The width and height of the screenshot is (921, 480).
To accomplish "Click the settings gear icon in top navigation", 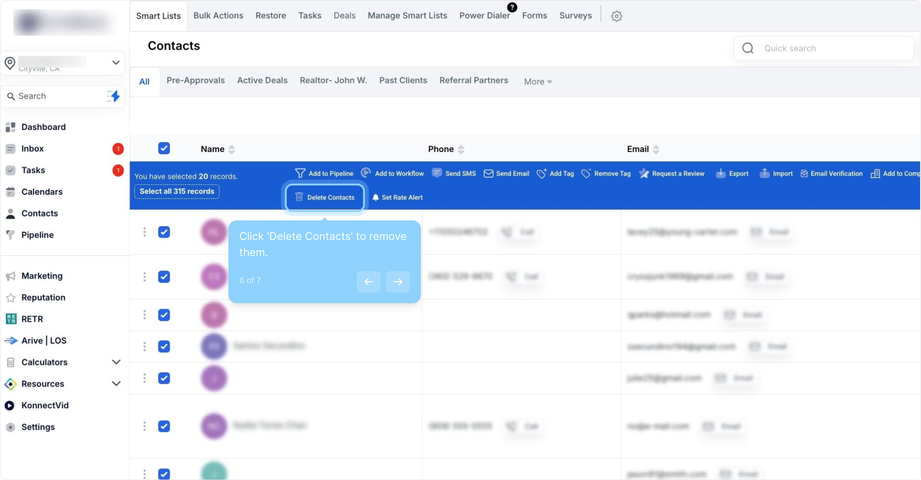I will [616, 16].
